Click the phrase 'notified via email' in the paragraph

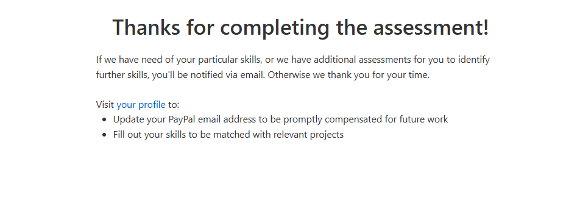point(228,75)
